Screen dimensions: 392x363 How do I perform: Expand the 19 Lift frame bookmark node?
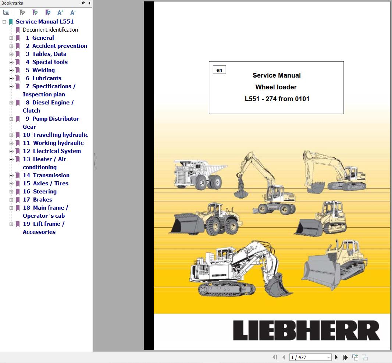click(11, 224)
